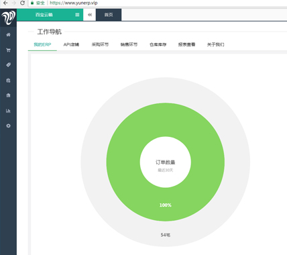
Task: Open the warehouse building sidebar icon
Action: (8, 95)
